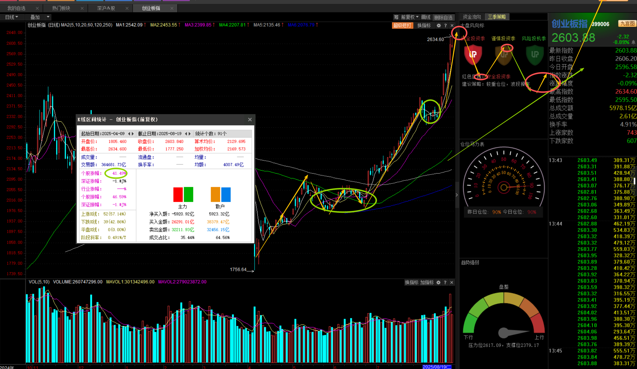This screenshot has width=637, height=369.
Task: Switch to the 热门板块 tab
Action: 61,8
